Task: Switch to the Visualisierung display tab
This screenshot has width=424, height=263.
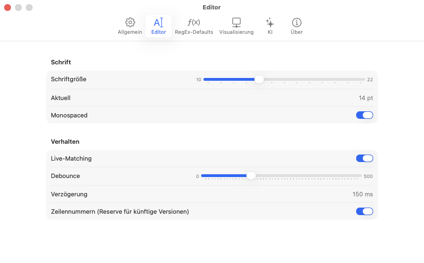Action: pyautogui.click(x=236, y=26)
